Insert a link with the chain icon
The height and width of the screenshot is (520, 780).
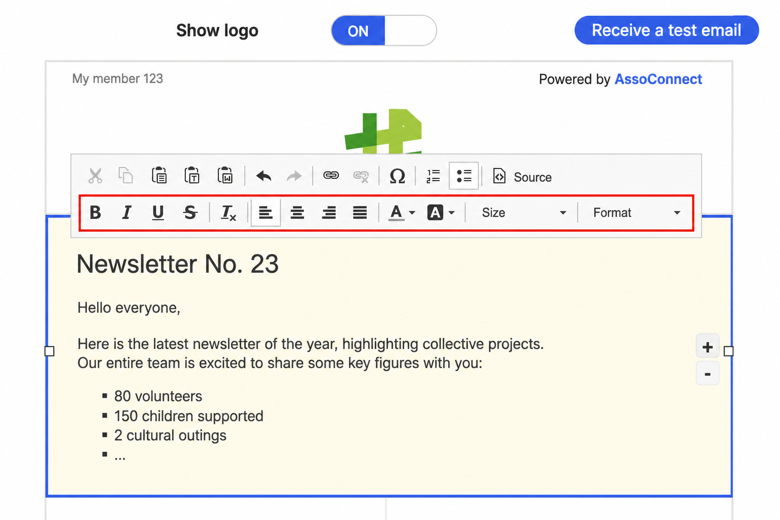(331, 176)
